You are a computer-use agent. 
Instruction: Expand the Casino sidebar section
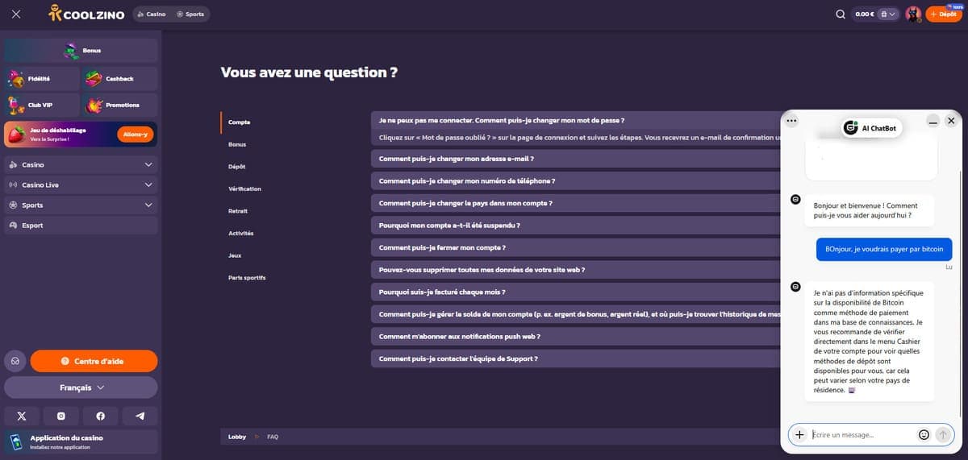click(81, 164)
